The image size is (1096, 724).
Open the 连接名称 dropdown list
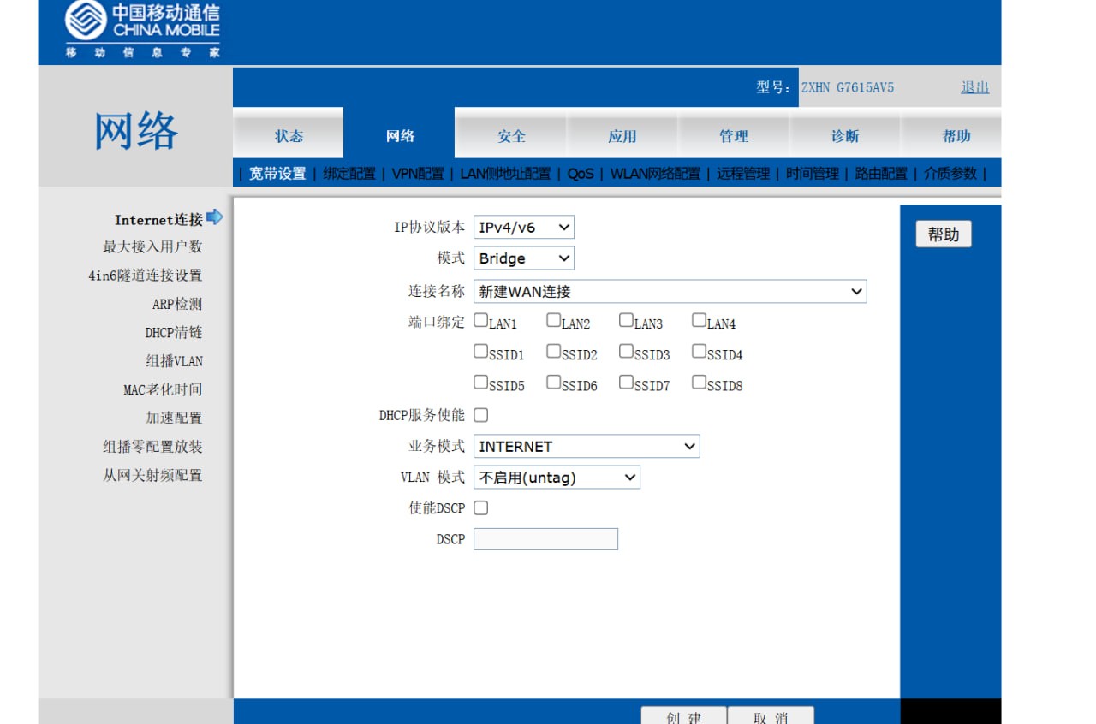[670, 292]
